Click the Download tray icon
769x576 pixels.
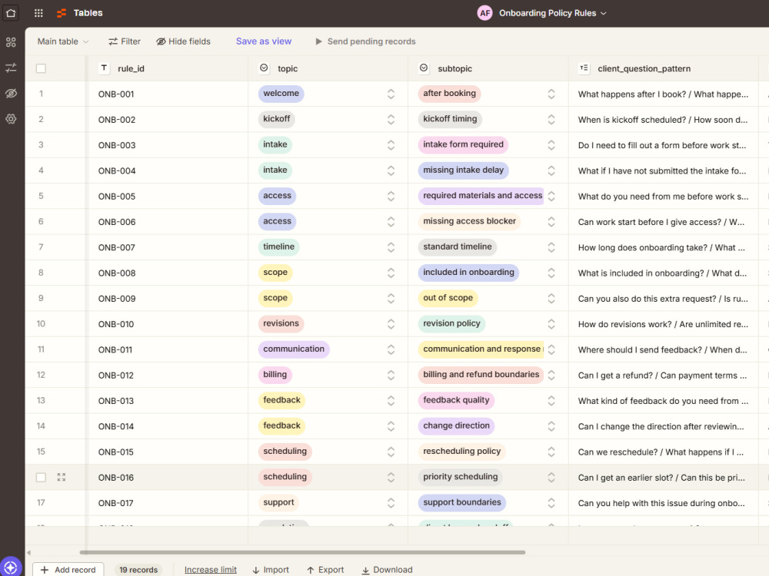click(x=365, y=570)
